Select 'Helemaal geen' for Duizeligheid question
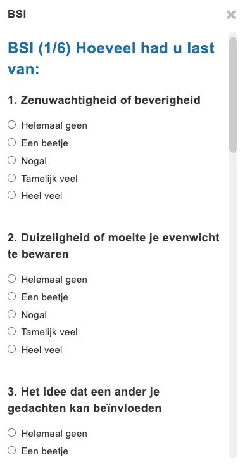Screen dimensions: 245x476 [12, 279]
